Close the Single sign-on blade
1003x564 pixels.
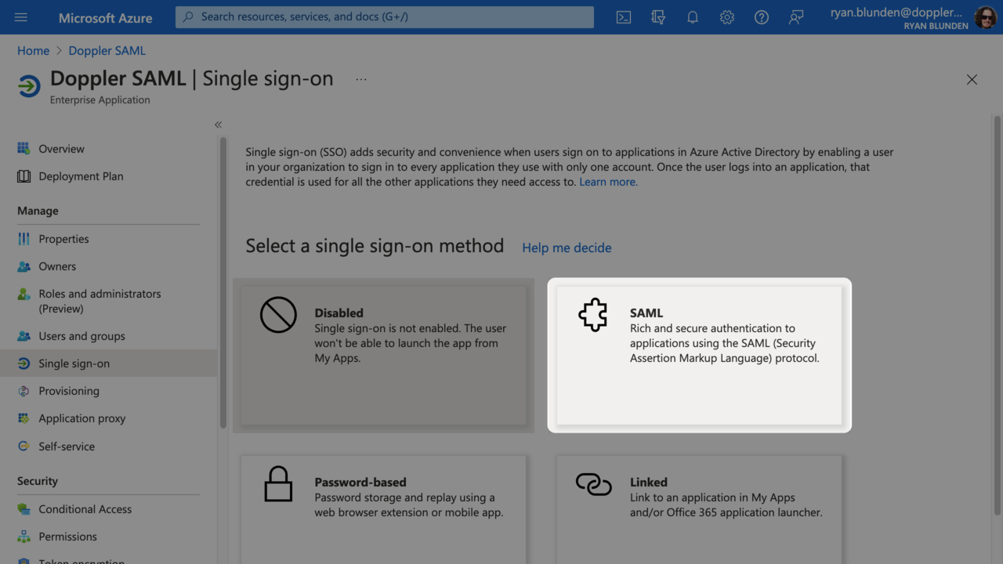pyautogui.click(x=972, y=79)
